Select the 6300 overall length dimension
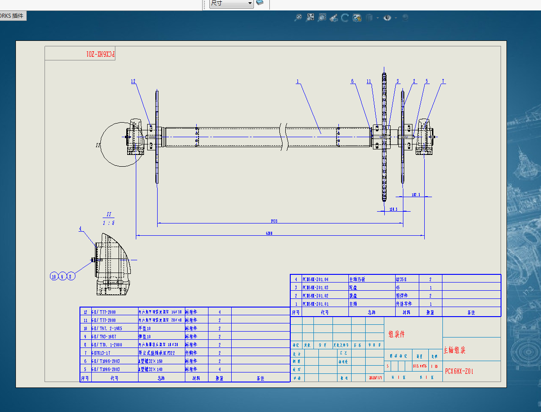The image size is (541, 412). click(269, 233)
